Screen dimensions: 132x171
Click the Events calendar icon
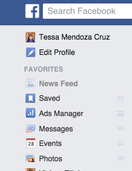(31, 143)
